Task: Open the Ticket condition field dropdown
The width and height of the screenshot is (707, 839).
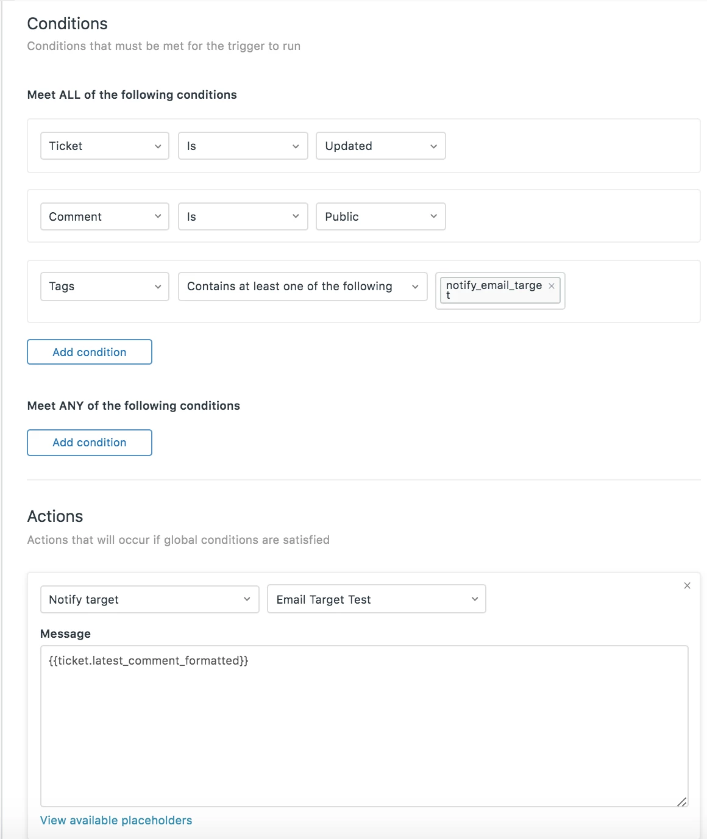Action: (x=104, y=146)
